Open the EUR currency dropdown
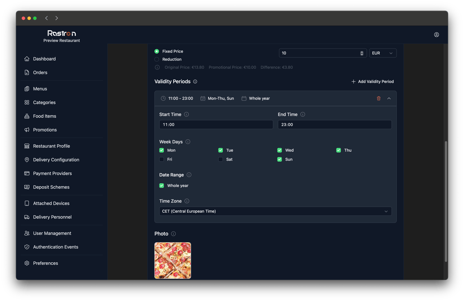Image resolution: width=464 pixels, height=301 pixels. [382, 53]
